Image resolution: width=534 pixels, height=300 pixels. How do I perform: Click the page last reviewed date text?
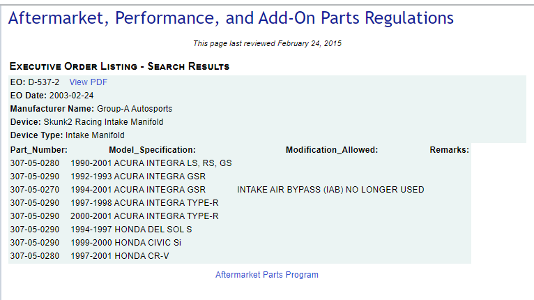point(267,44)
